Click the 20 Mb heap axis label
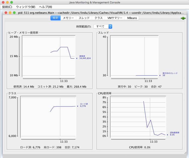 (14, 37)
